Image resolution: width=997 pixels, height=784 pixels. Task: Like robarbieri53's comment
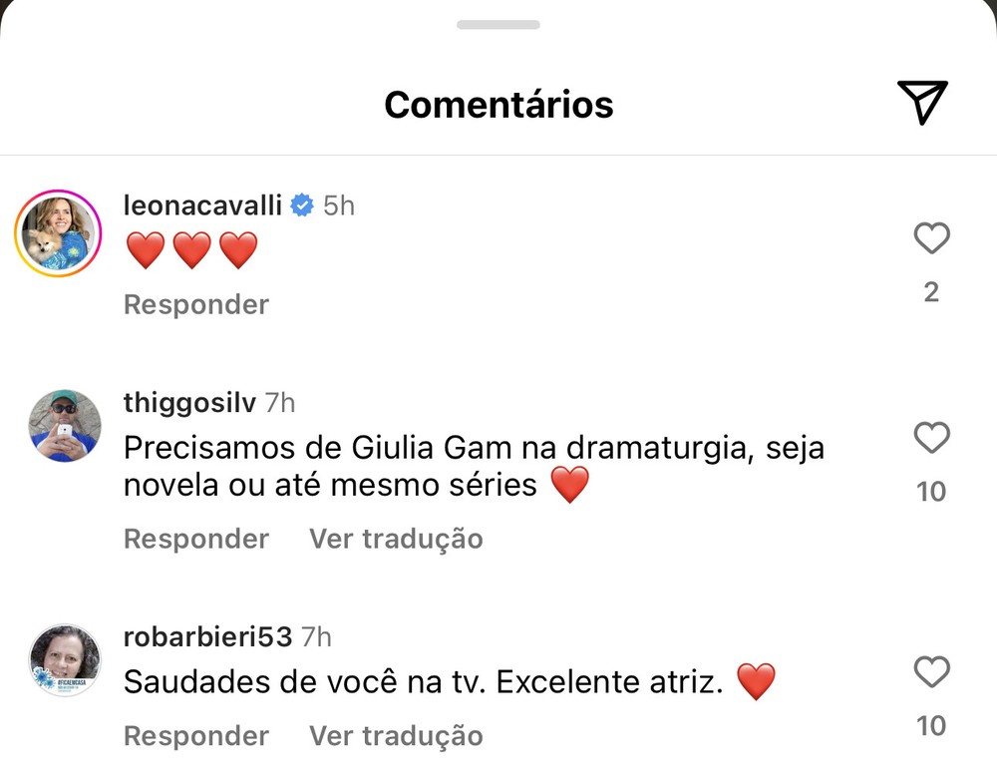click(931, 673)
